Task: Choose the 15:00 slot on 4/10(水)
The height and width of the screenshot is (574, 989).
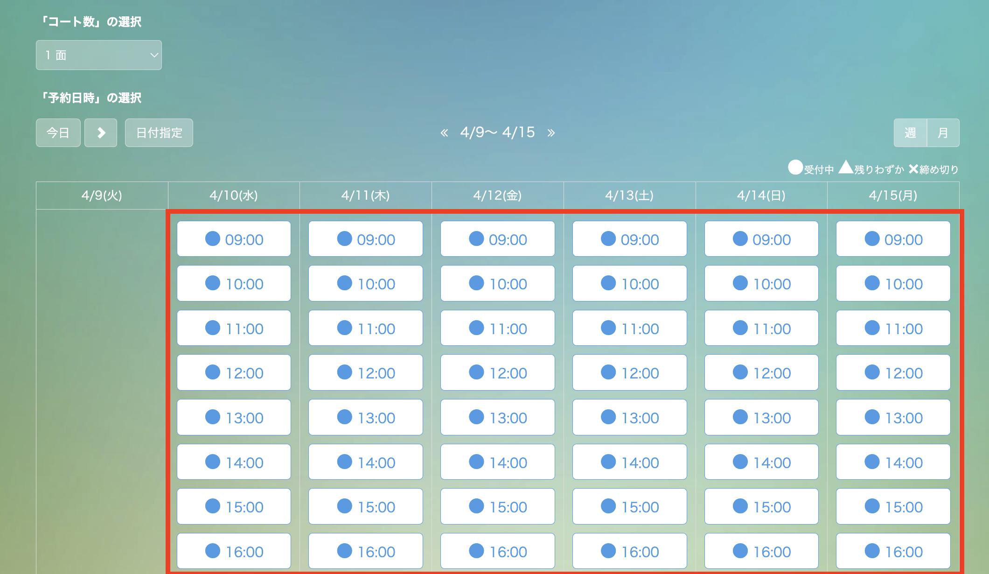Action: coord(234,506)
